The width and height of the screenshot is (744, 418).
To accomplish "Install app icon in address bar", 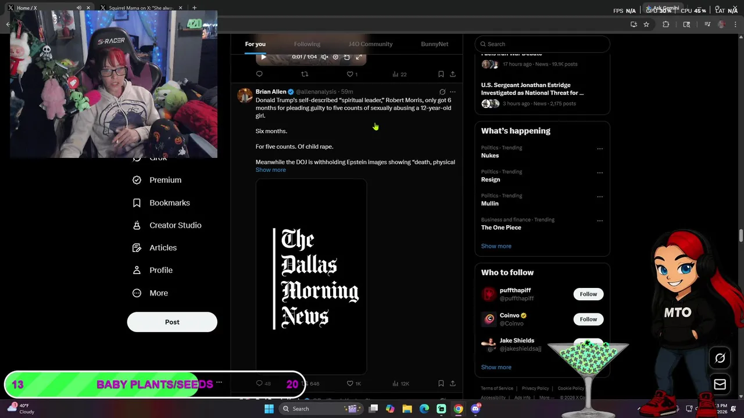I will point(634,24).
